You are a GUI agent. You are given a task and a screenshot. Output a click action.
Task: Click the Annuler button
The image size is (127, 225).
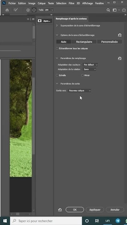pyautogui.click(x=115, y=210)
